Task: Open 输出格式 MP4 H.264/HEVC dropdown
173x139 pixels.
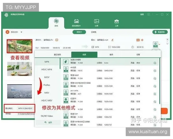Action: 25,108
